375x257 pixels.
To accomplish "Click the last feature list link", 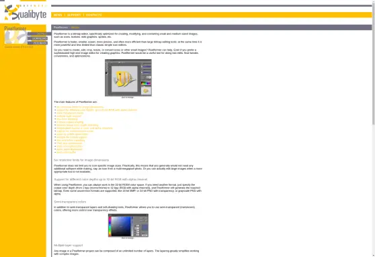I will [66, 152].
